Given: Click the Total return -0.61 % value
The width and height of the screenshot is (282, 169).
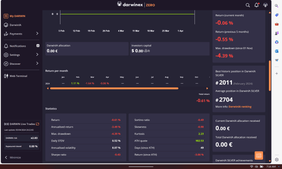Looking at the screenshot, I should 203,101.
